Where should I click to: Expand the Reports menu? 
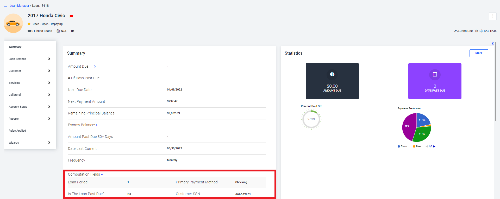click(x=30, y=119)
